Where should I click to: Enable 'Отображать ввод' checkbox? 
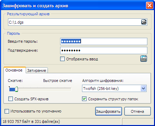point(62,59)
